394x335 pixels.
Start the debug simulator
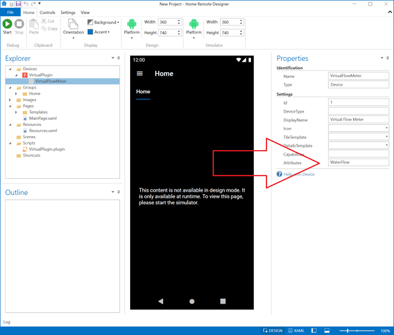pyautogui.click(x=7, y=26)
